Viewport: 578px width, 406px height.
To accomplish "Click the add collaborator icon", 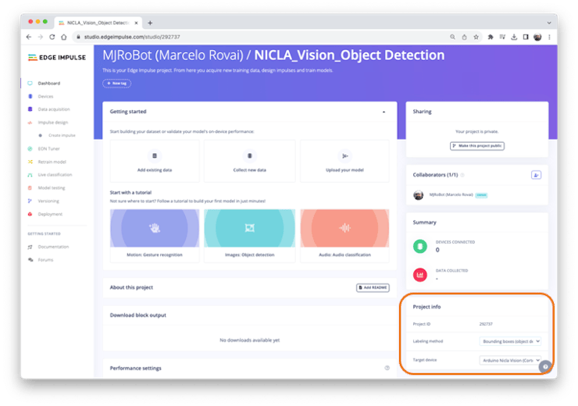I will (x=536, y=176).
